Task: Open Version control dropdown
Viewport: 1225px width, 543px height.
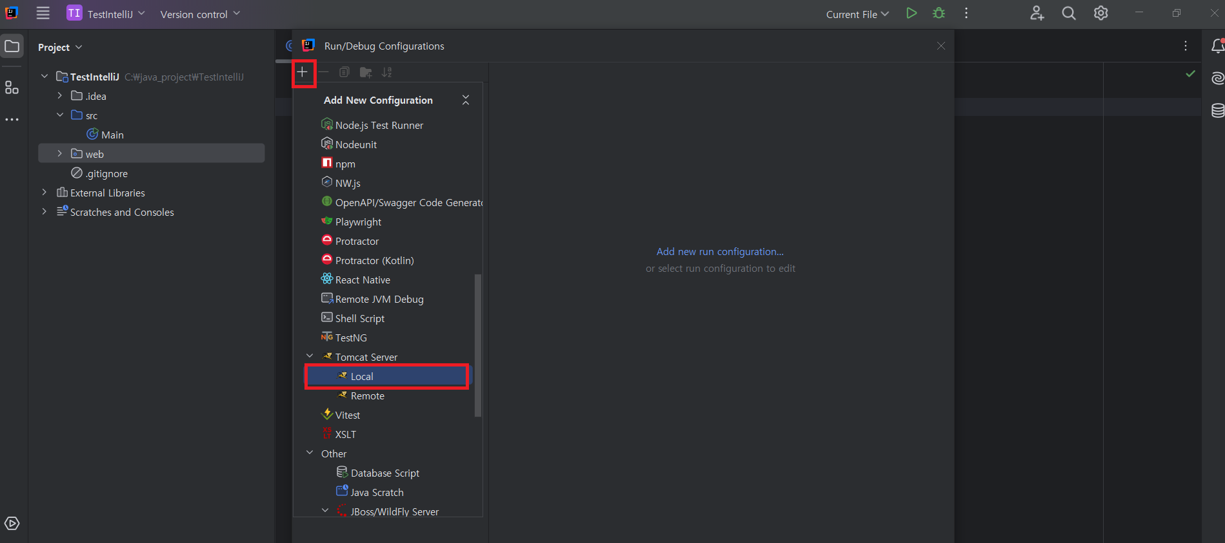Action: tap(200, 14)
